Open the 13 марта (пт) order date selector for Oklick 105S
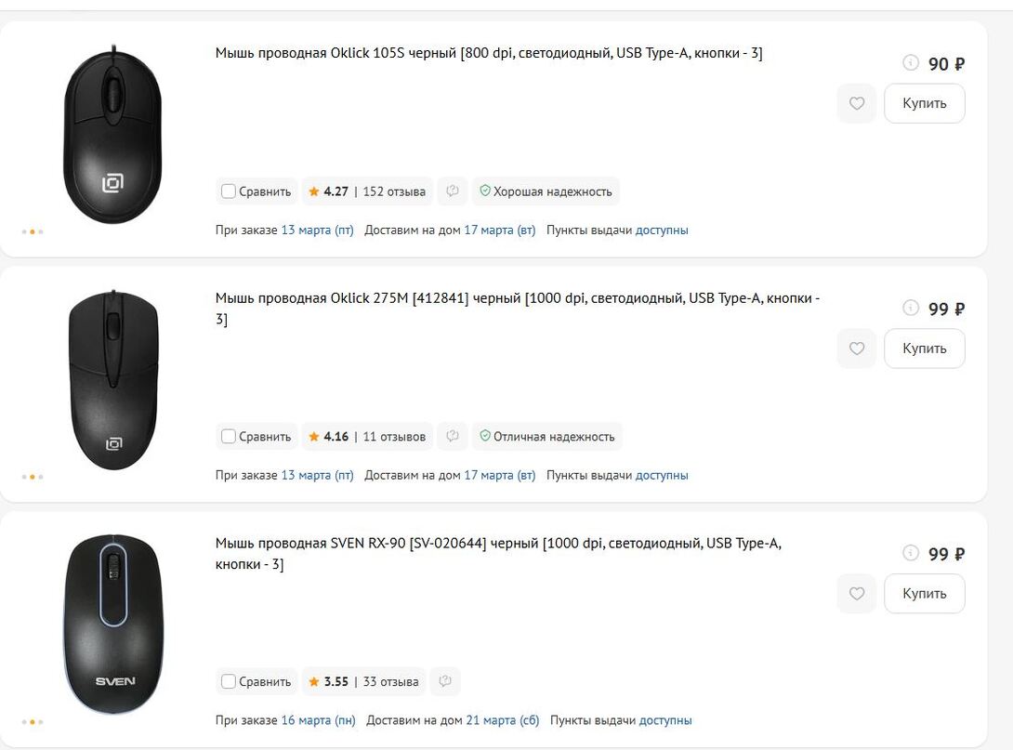This screenshot has height=750, width=1013. click(317, 230)
